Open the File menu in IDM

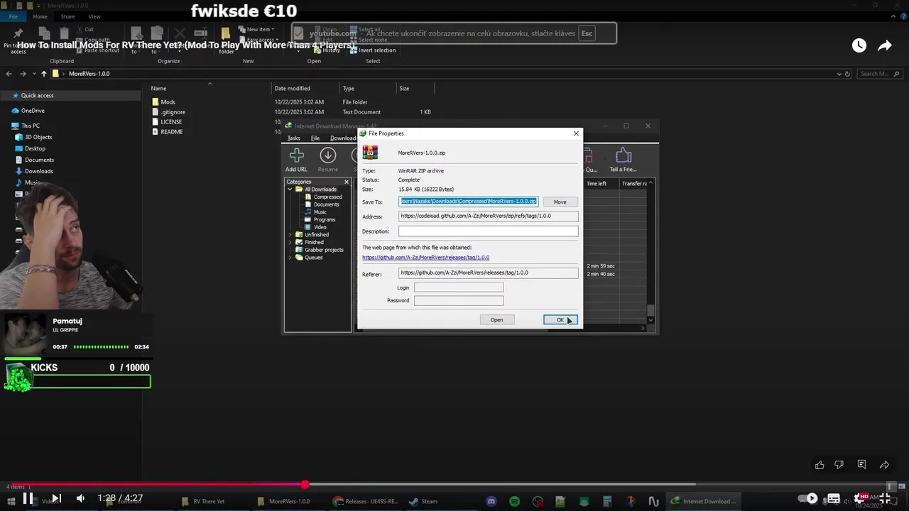pos(315,138)
